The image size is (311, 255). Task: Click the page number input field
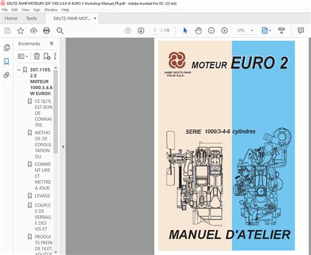tap(155, 31)
